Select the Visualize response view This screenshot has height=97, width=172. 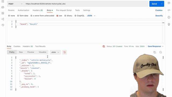42,52
